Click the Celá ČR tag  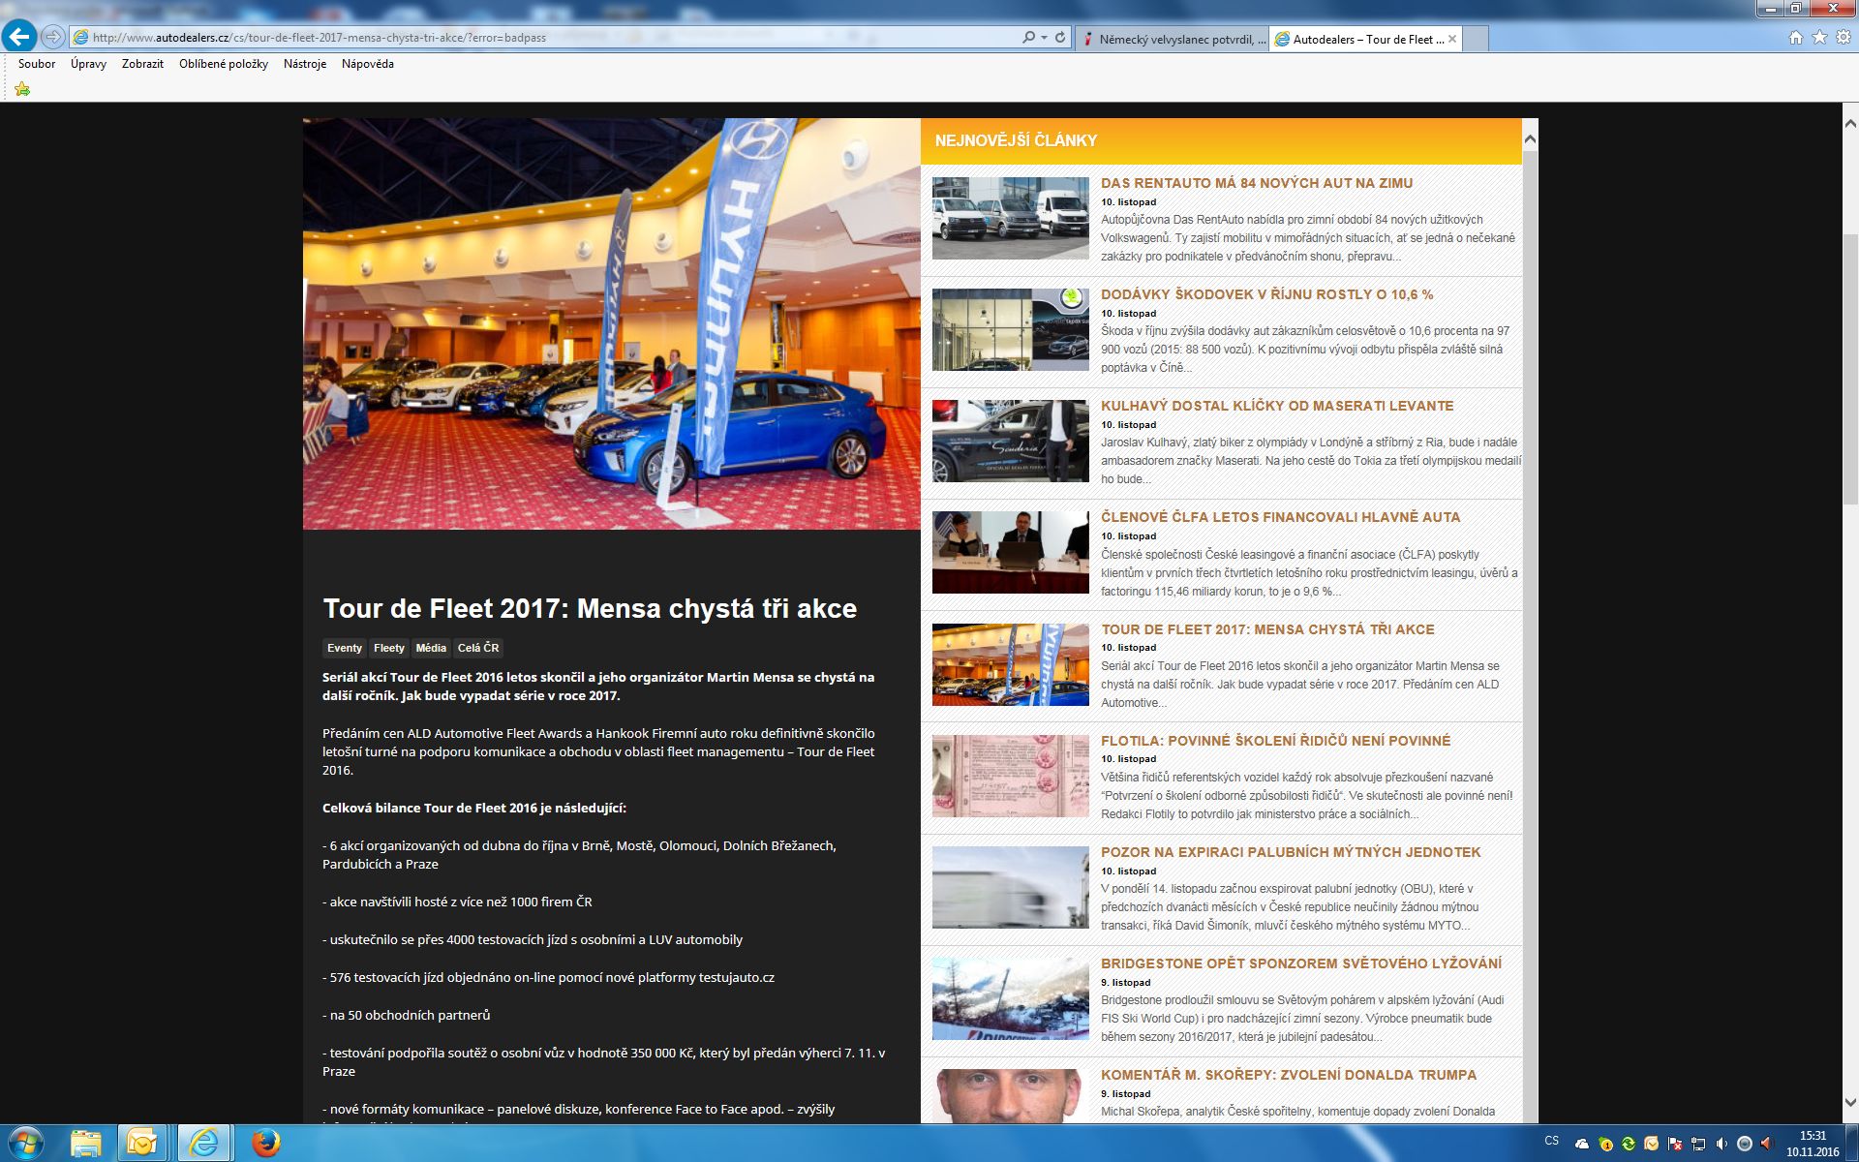pyautogui.click(x=478, y=648)
